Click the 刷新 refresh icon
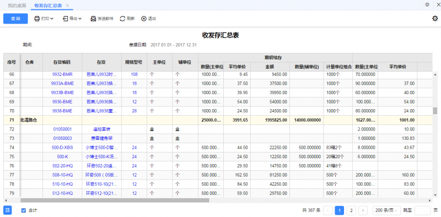 click(122, 19)
